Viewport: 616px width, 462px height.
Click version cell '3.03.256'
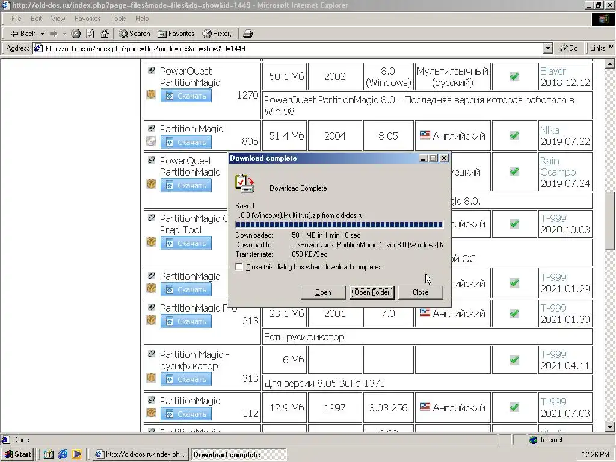(388, 408)
